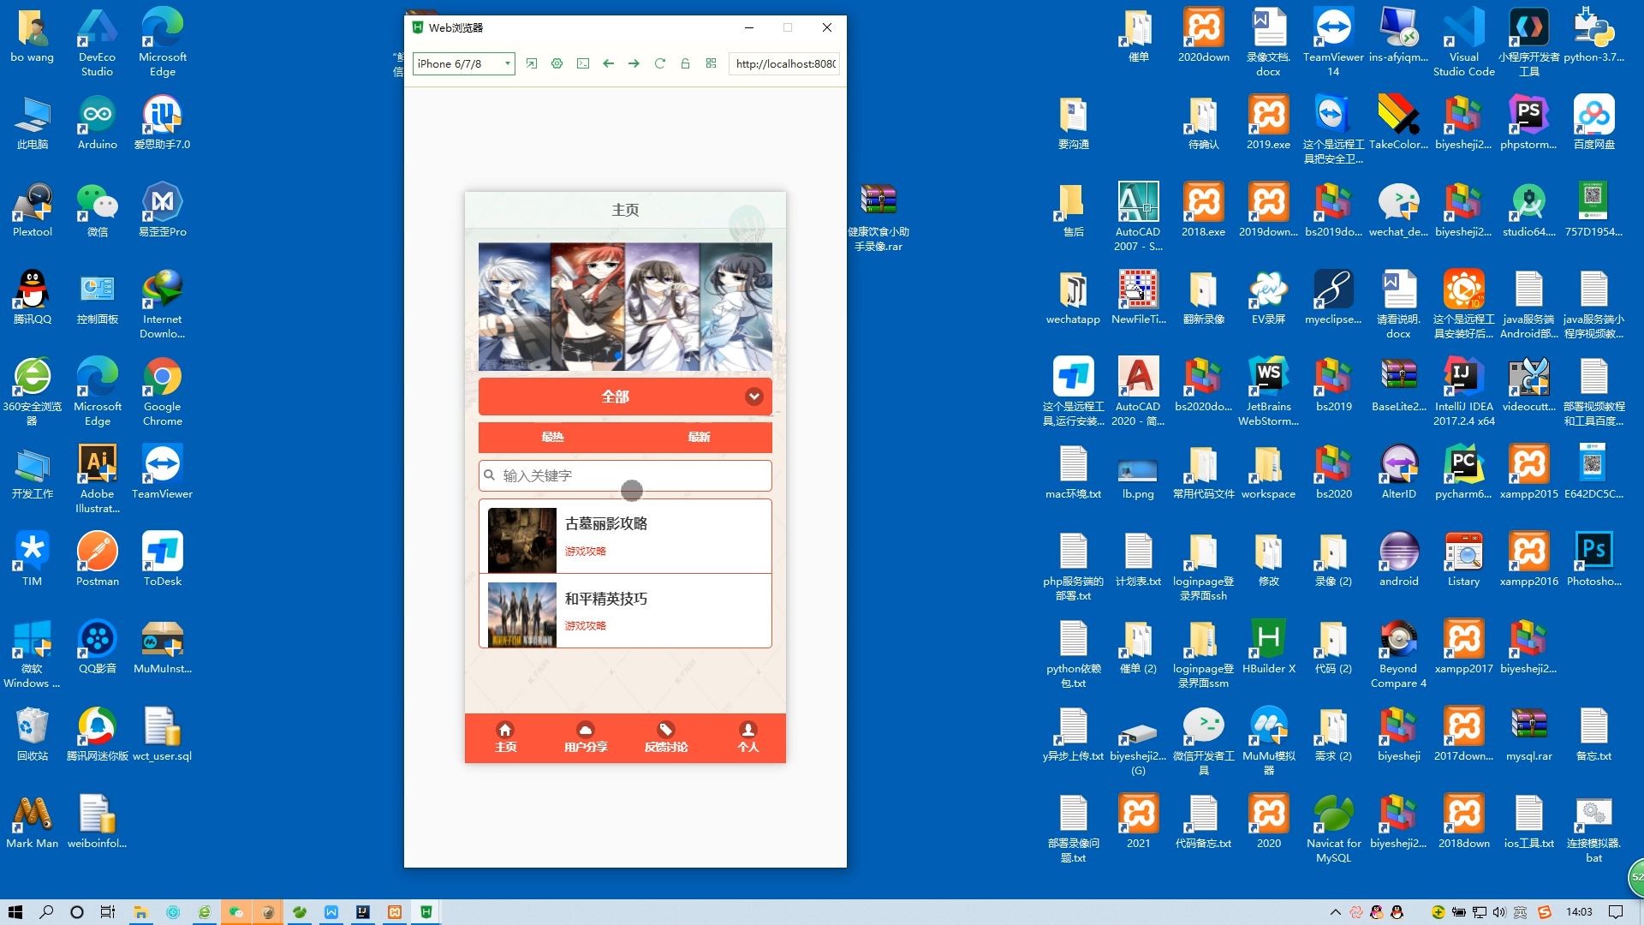Reload the page with refresh icon

(x=659, y=63)
